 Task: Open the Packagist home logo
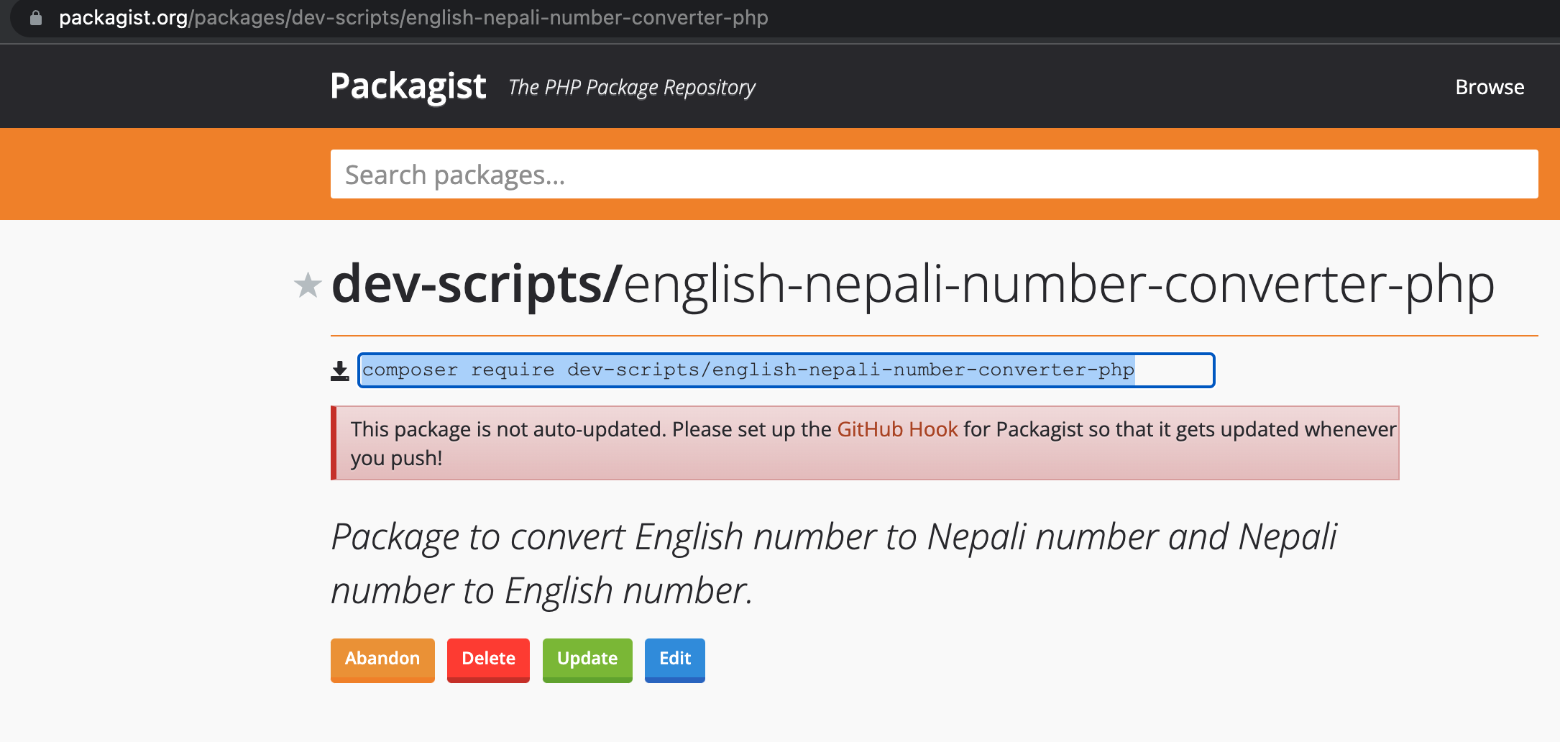pos(408,87)
